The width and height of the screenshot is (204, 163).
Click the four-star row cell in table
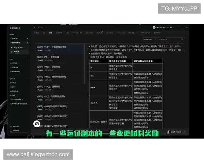(x=99, y=103)
